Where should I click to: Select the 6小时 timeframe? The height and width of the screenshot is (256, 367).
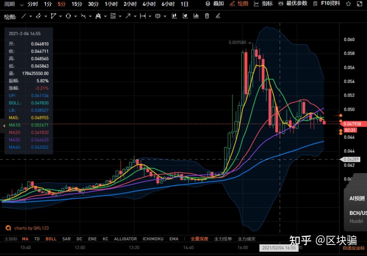point(168,4)
